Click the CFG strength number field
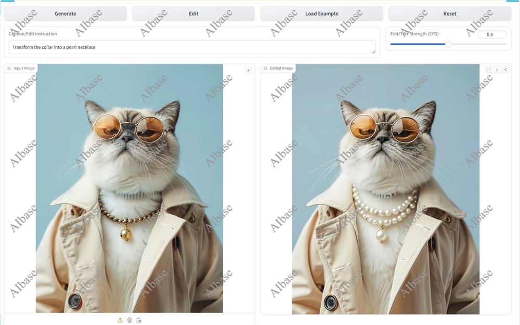 492,35
